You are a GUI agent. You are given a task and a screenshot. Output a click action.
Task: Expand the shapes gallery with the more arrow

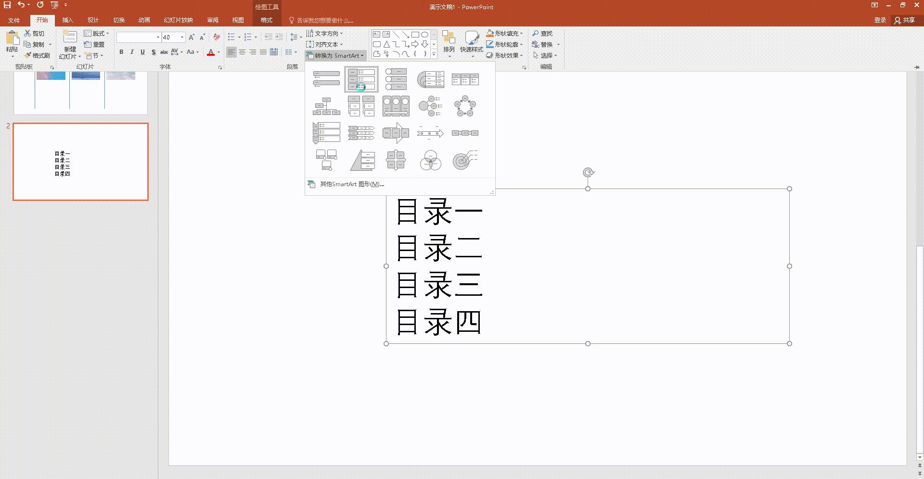click(434, 54)
